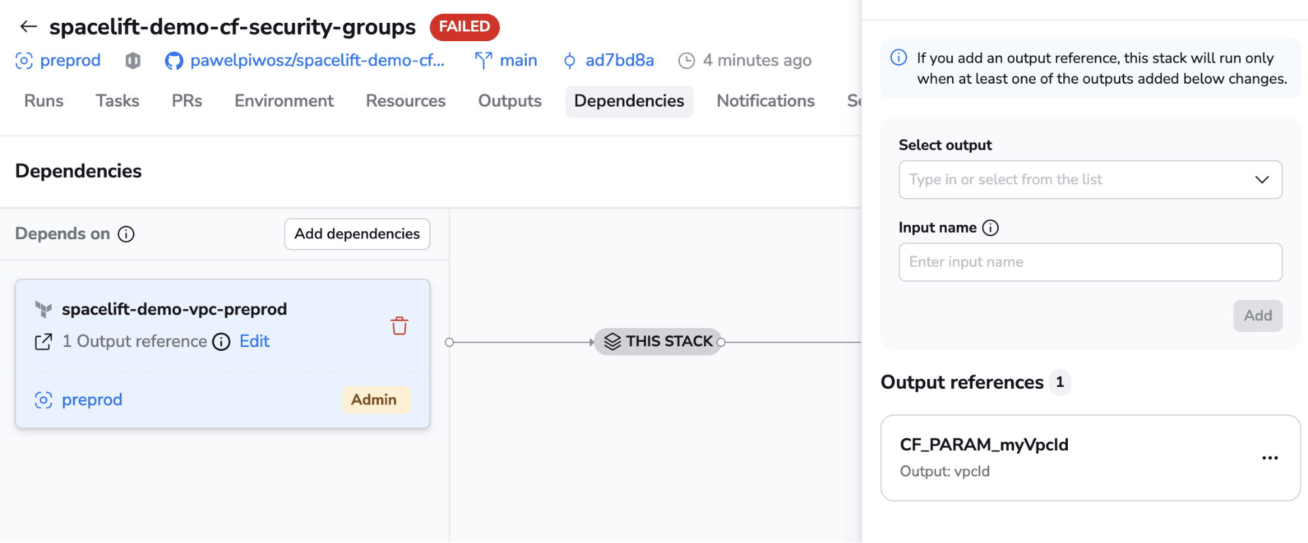This screenshot has height=543, width=1308.
Task: Delete the spacelift-demo-vpc-preprod dependency with trash icon
Action: (399, 325)
